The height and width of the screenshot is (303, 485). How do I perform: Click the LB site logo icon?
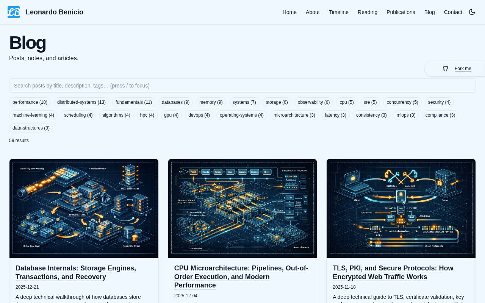click(14, 12)
